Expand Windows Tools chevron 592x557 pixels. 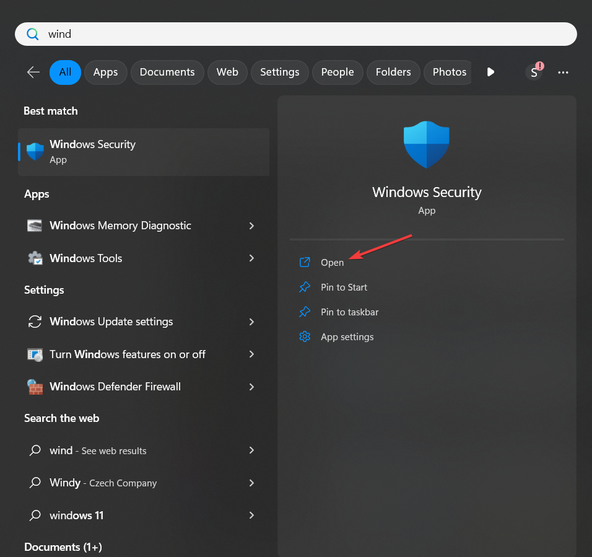251,258
